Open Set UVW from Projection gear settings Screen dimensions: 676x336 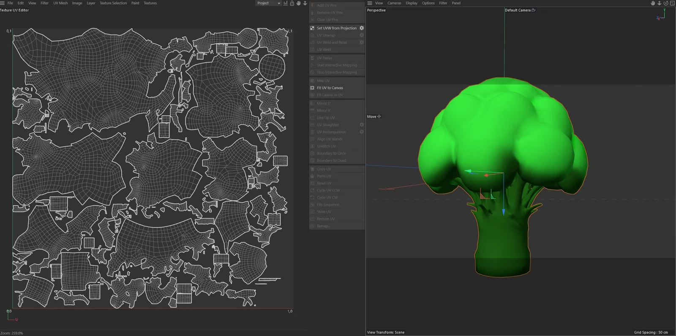362,28
